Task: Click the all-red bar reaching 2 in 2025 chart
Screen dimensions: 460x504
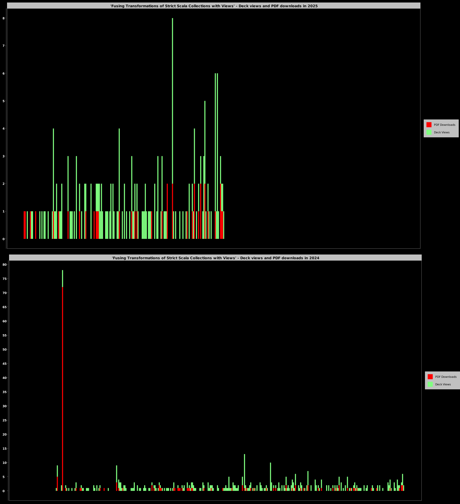Action: coord(167,212)
